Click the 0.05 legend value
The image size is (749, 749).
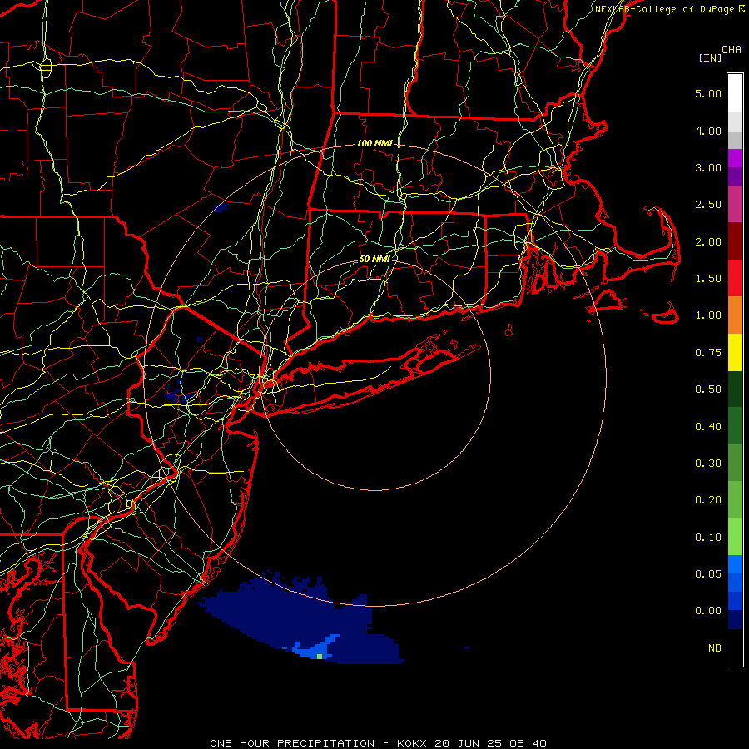708,574
